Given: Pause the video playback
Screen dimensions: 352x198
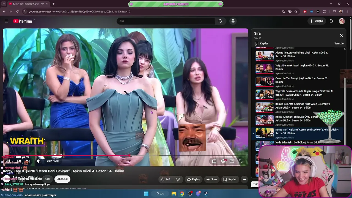Looking at the screenshot, I should [9, 161].
